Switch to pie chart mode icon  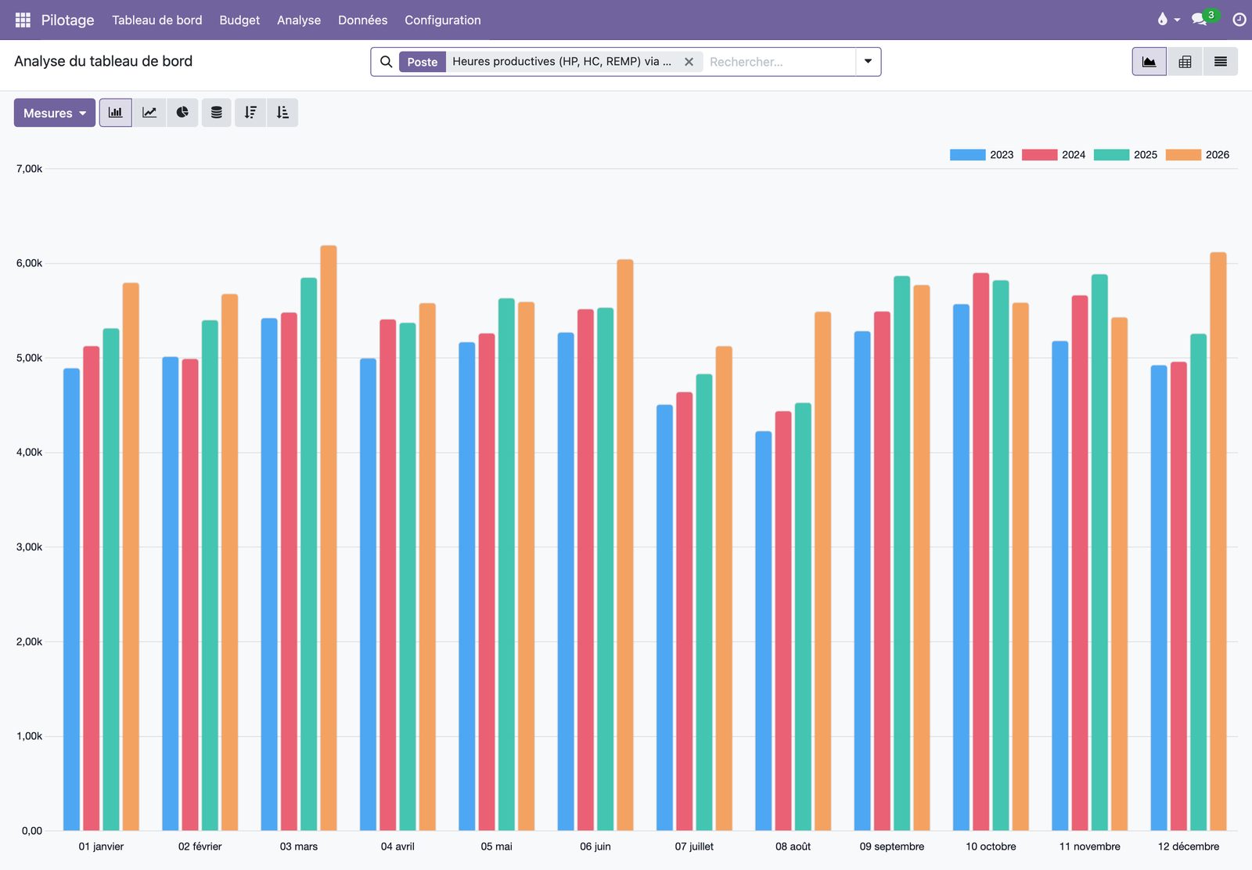coord(182,113)
